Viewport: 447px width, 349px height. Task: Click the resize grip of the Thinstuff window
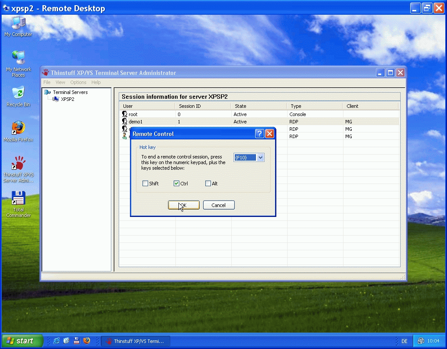point(403,277)
